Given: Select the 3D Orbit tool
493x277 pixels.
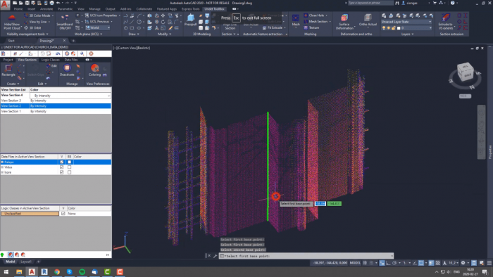Looking at the screenshot, I should coord(32,28).
